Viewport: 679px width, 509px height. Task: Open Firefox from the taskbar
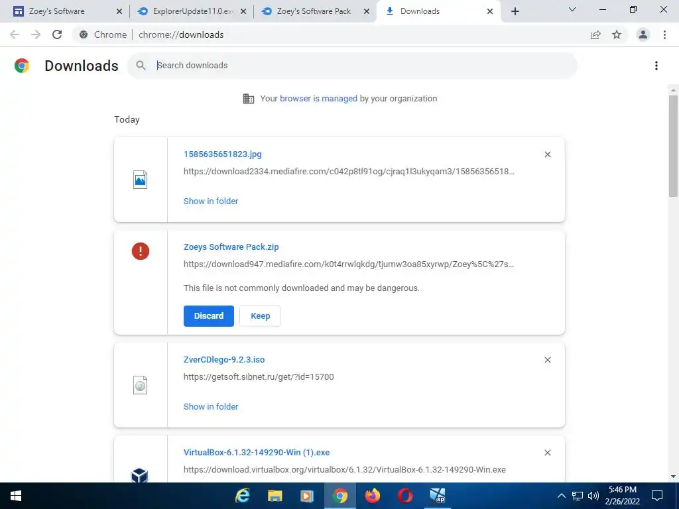(373, 496)
